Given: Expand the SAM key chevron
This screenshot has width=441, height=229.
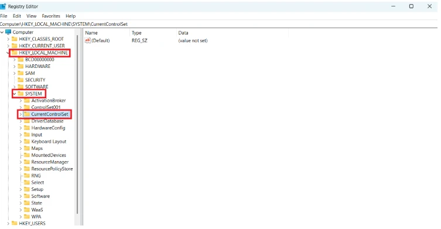Looking at the screenshot, I should coord(14,73).
